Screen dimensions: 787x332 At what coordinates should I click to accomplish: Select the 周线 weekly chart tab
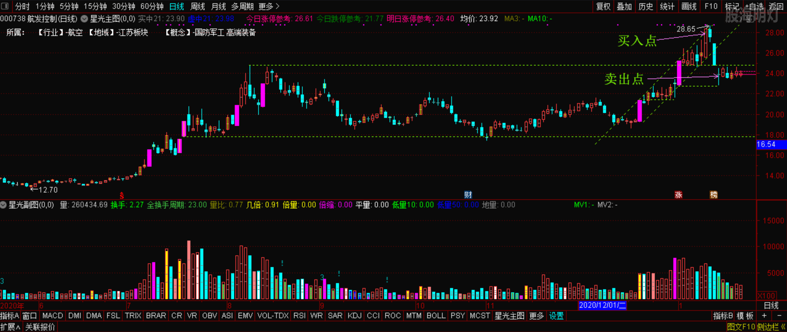198,7
